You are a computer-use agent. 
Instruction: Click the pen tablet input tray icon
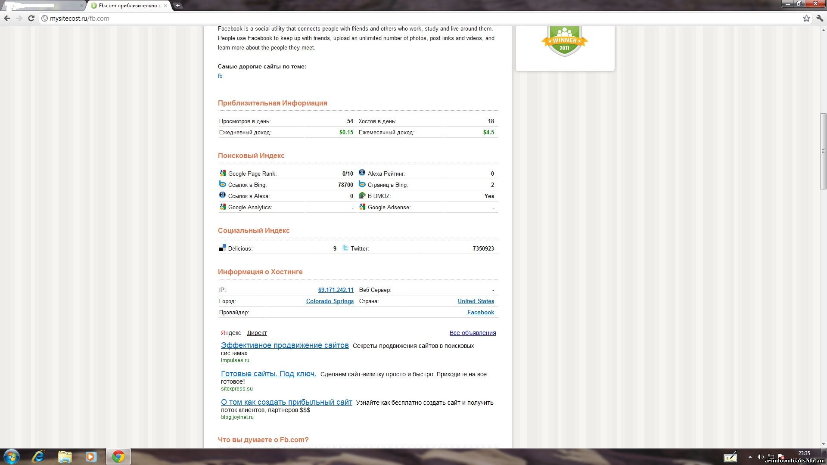(x=731, y=456)
